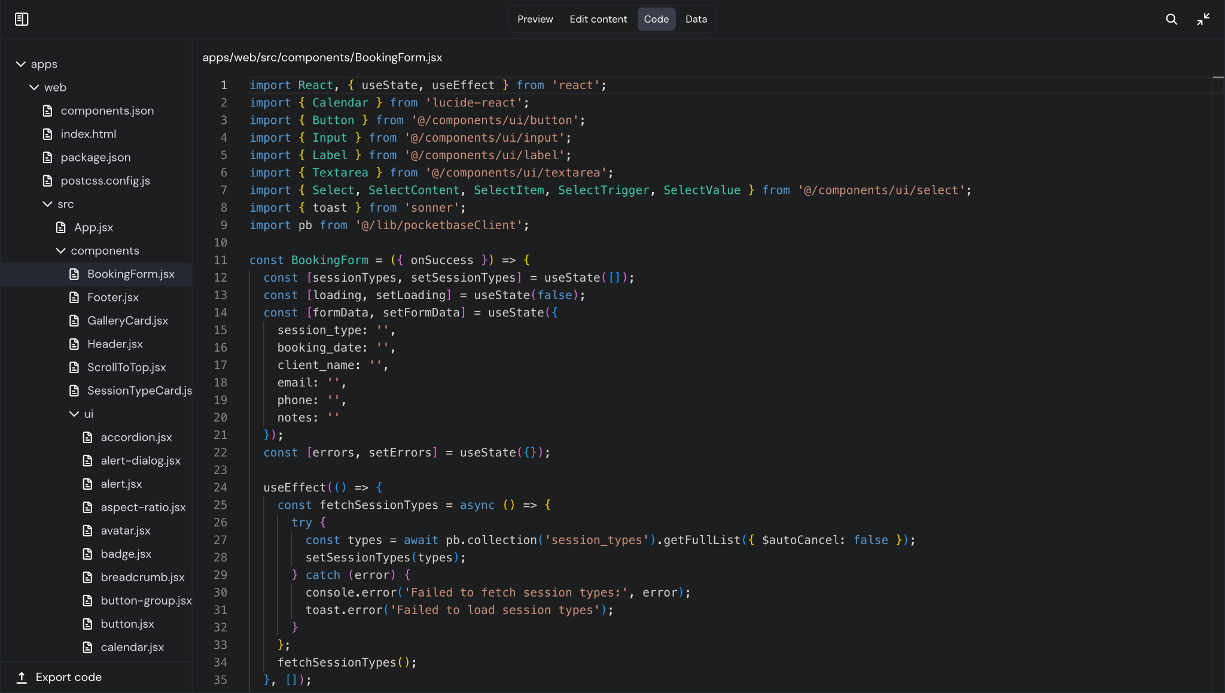Click the App.jsx file icon

tap(61, 227)
